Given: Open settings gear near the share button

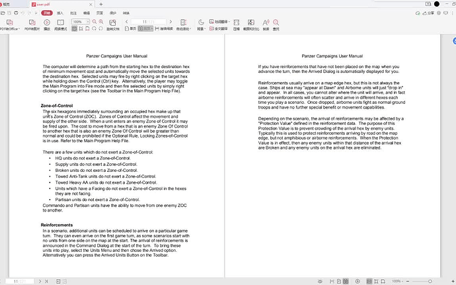Looking at the screenshot, I should (x=439, y=13).
